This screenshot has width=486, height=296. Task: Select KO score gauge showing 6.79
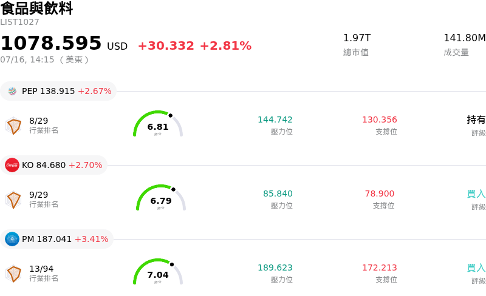point(161,198)
